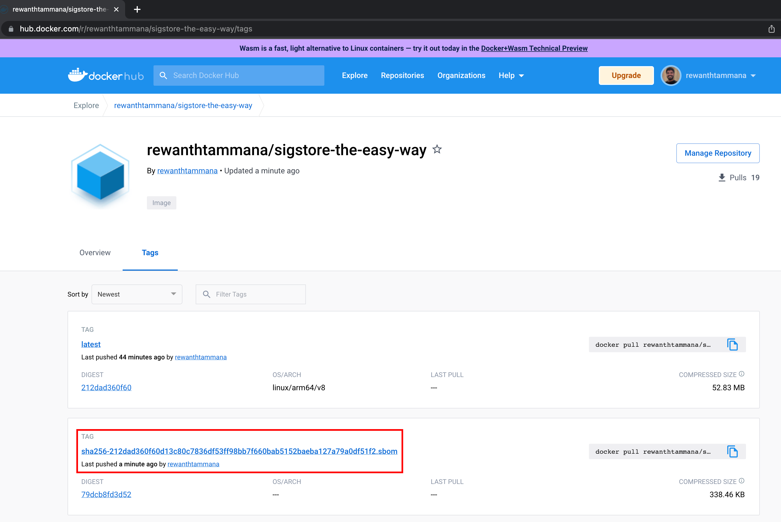Click the rewanthtammana profile avatar
This screenshot has width=781, height=522.
coord(670,76)
